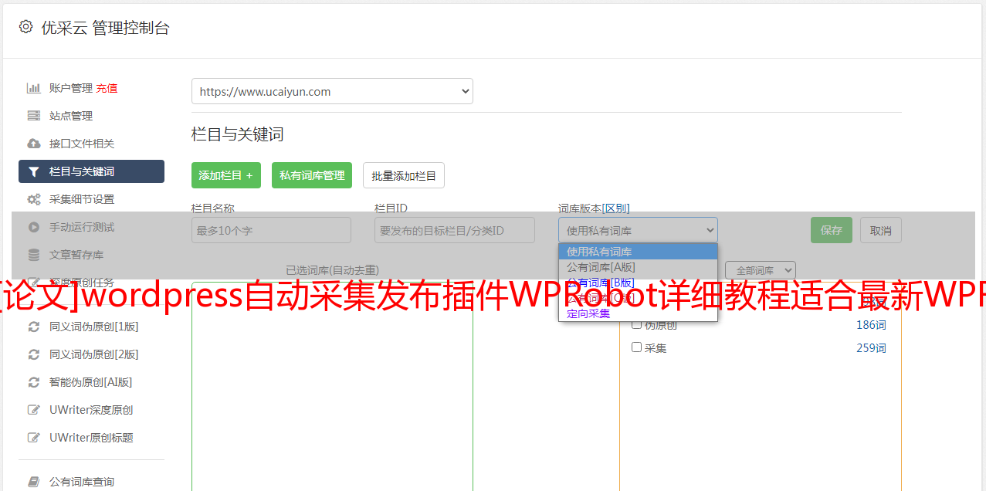
Task: Choose option 使用私有词库 in open list
Action: coord(638,252)
